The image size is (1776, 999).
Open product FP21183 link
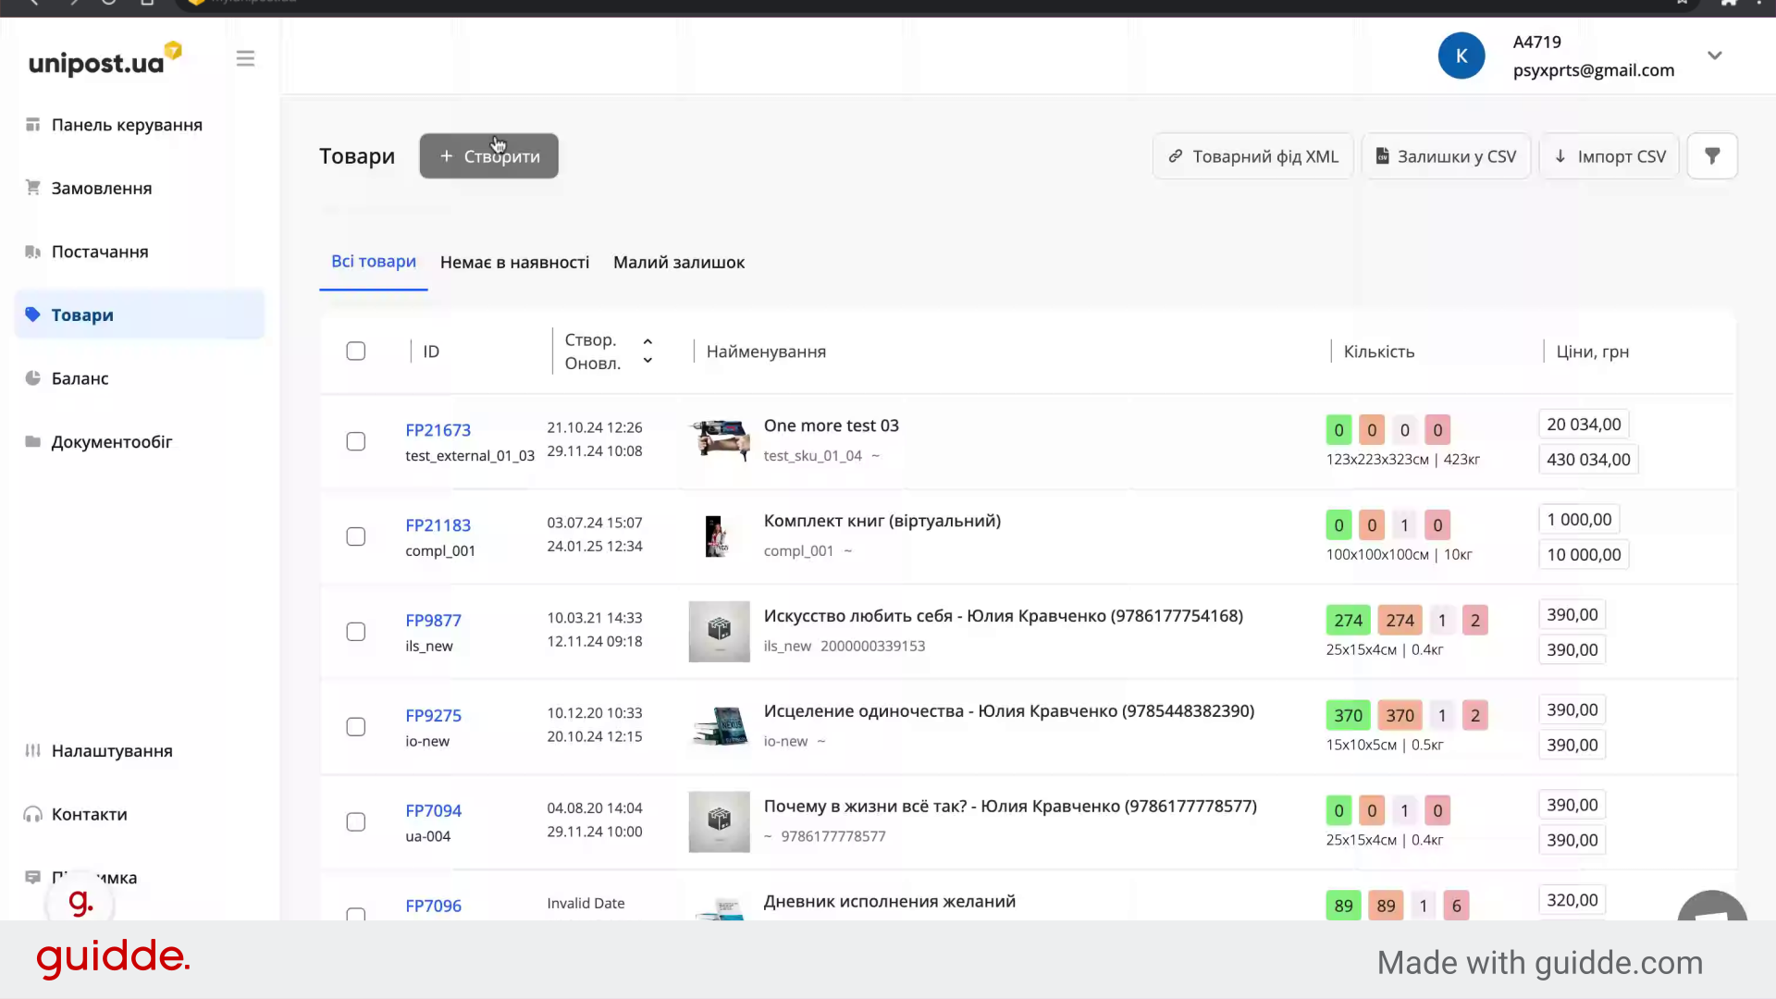click(438, 525)
